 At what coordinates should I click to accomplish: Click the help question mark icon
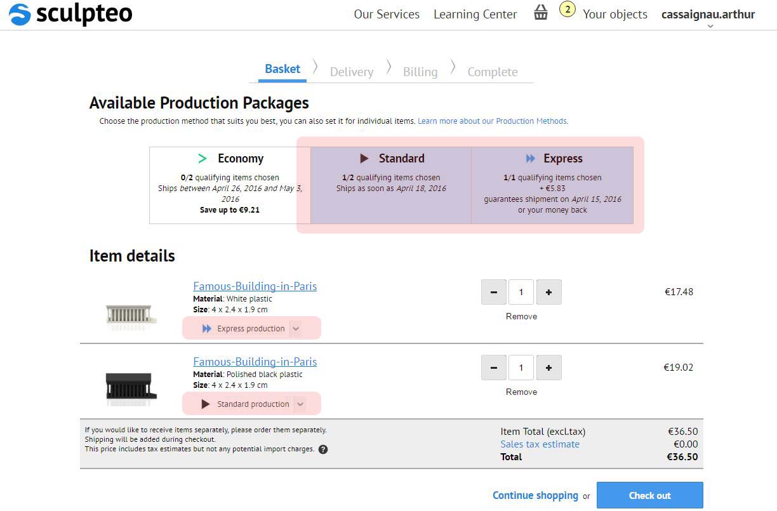tap(323, 449)
